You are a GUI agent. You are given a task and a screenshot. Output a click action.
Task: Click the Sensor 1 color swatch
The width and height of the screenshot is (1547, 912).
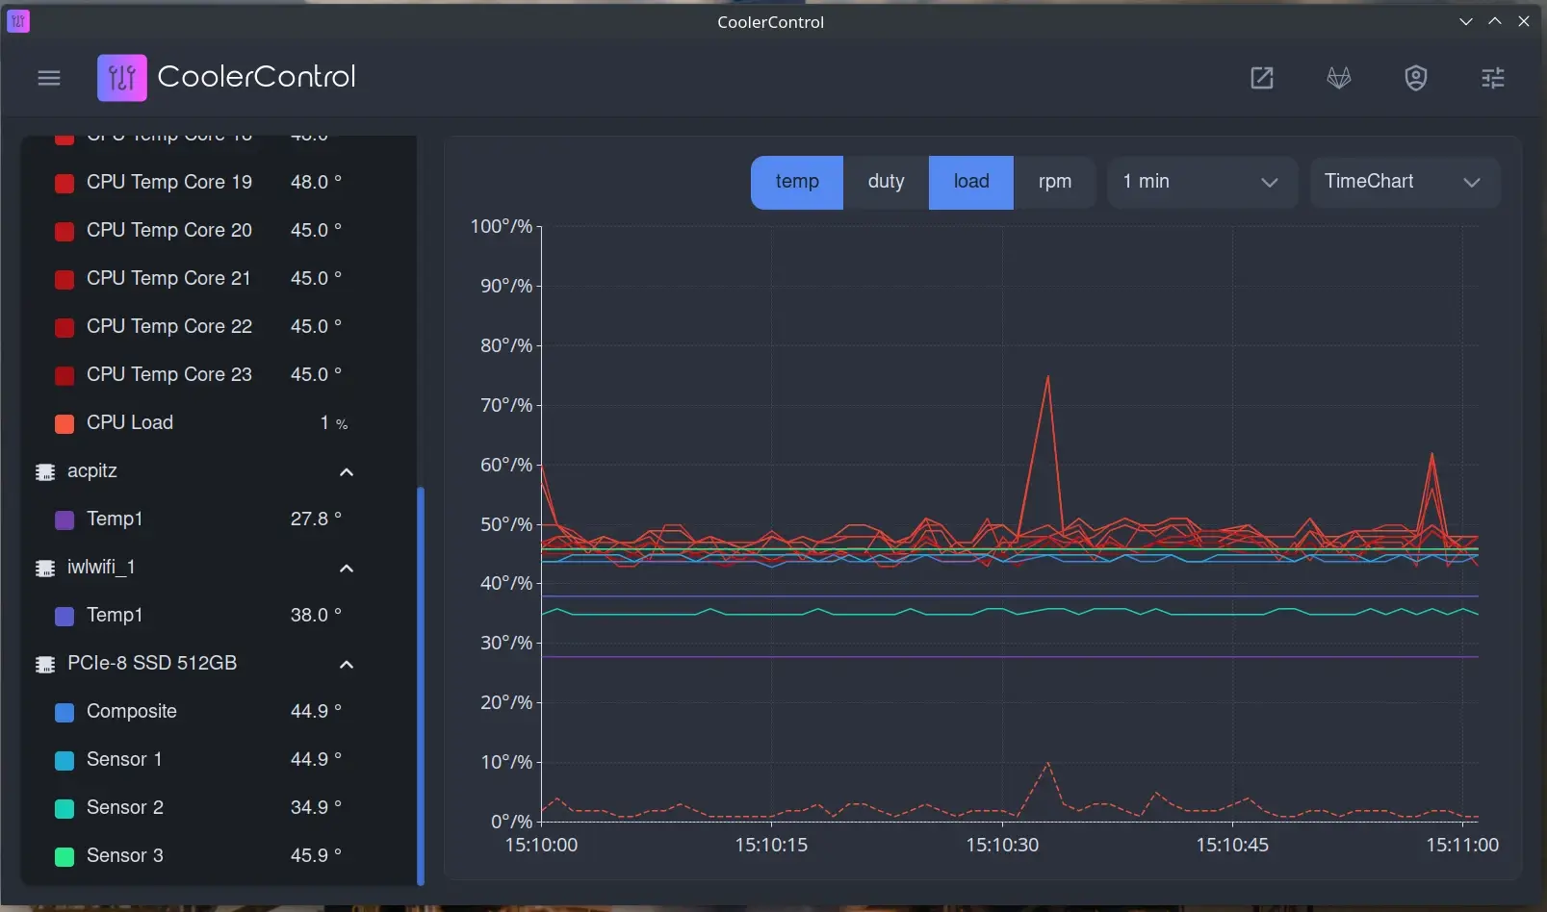tap(64, 761)
